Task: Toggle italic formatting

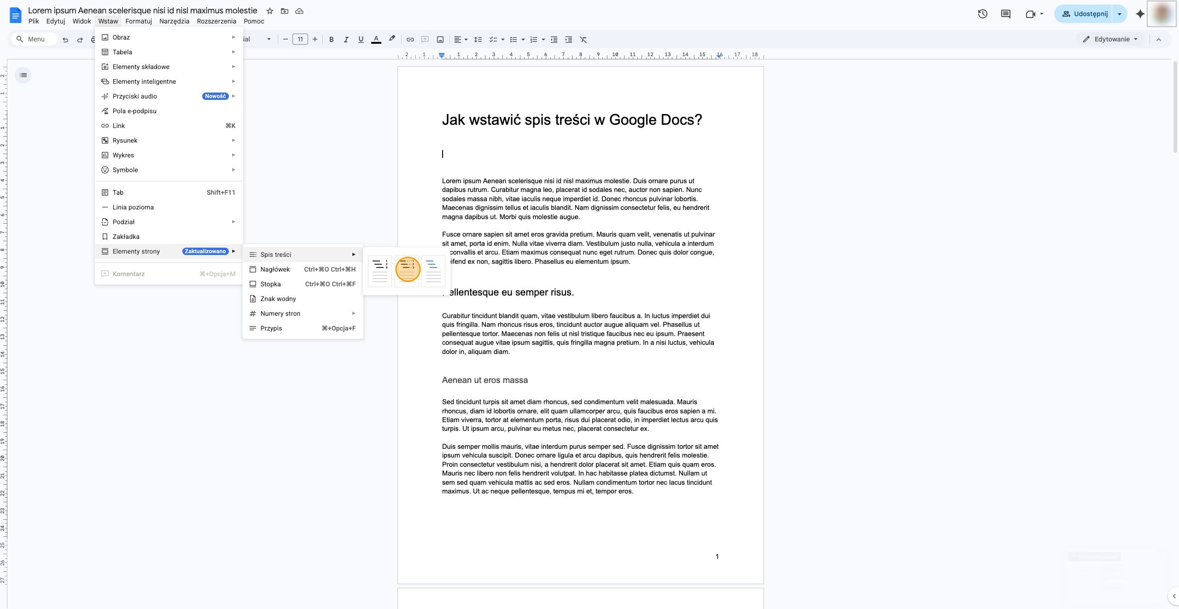Action: point(346,40)
